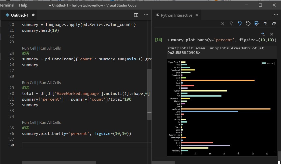Open the Help menu
This screenshot has width=281, height=164.
(x=23, y=5)
